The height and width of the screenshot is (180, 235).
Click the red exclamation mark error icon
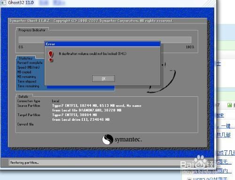pos(51,56)
